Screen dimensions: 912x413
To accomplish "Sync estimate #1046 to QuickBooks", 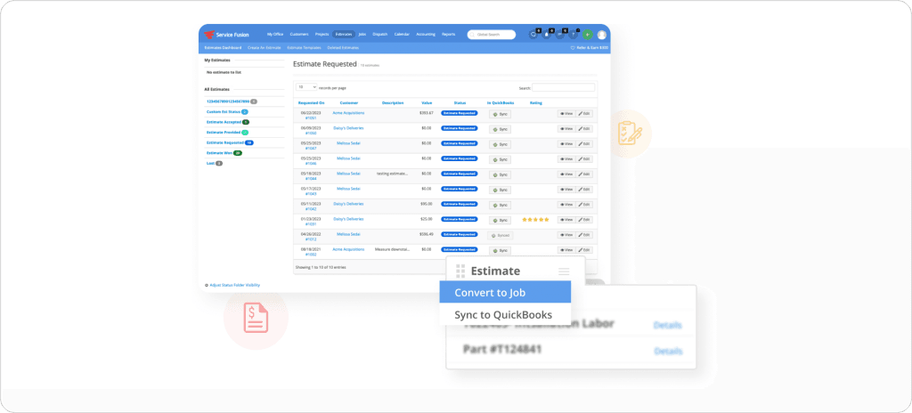I will click(x=501, y=159).
